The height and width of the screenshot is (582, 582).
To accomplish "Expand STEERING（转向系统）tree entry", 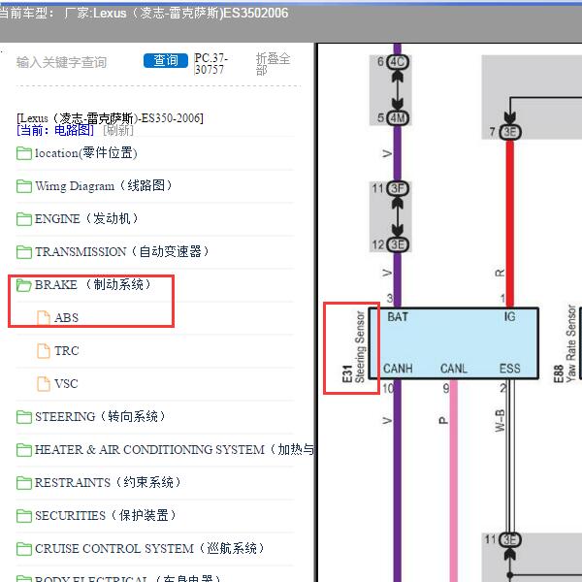I will (x=100, y=416).
